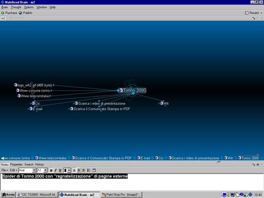This screenshot has height=198, width=264.
Task: Insert a bulleted list in notes
Action: click(89, 171)
